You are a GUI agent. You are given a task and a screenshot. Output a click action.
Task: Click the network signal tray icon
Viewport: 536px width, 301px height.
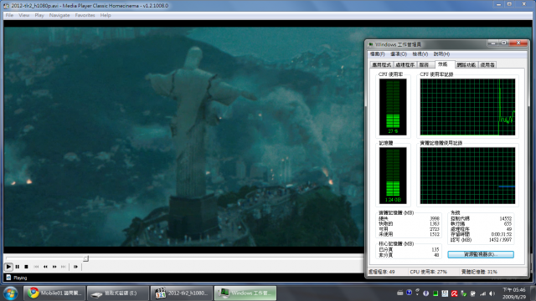[483, 293]
